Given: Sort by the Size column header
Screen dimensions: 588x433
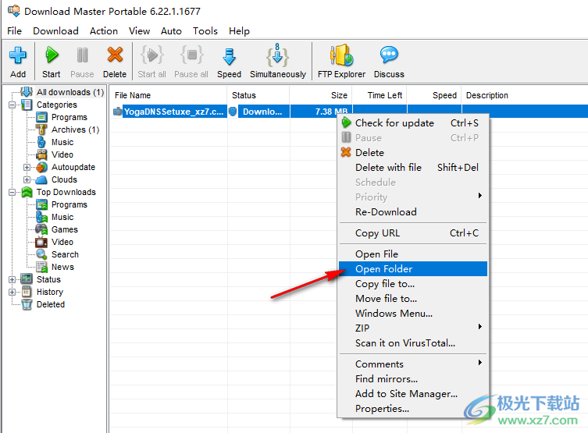Looking at the screenshot, I should pos(321,95).
